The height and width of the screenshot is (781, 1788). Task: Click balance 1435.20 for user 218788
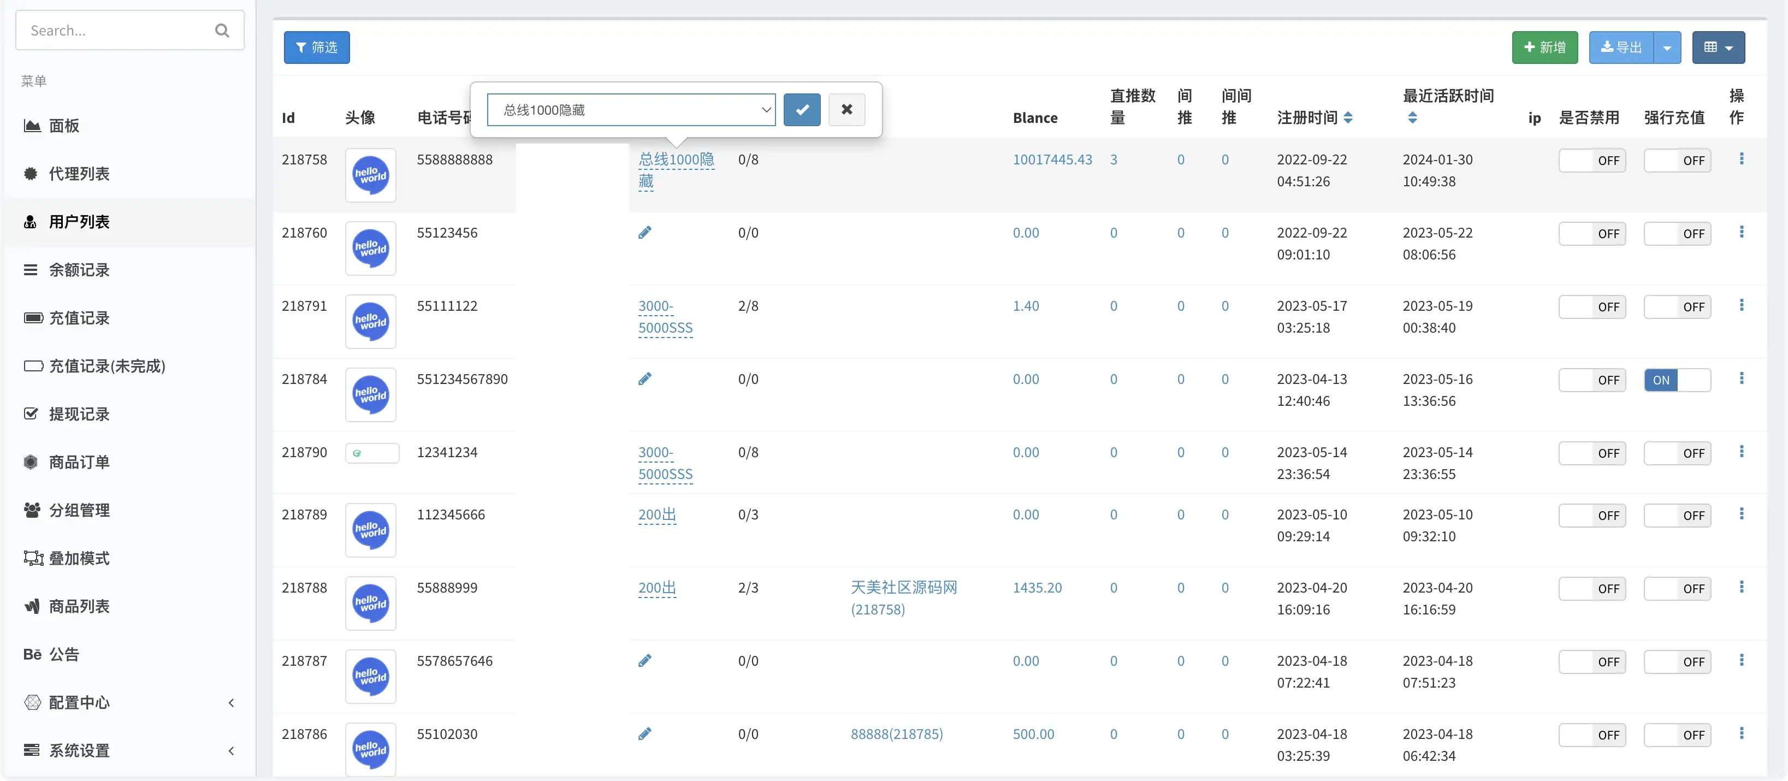pos(1037,587)
